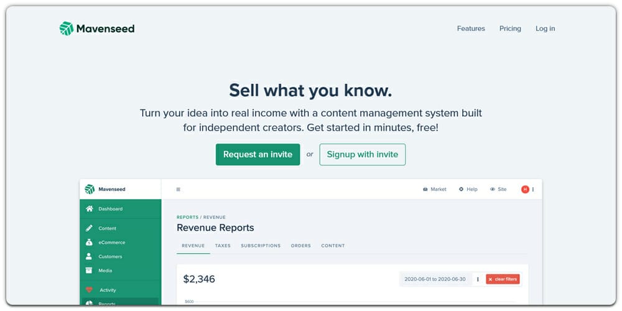
Task: Click the Signup with invite button
Action: click(362, 155)
